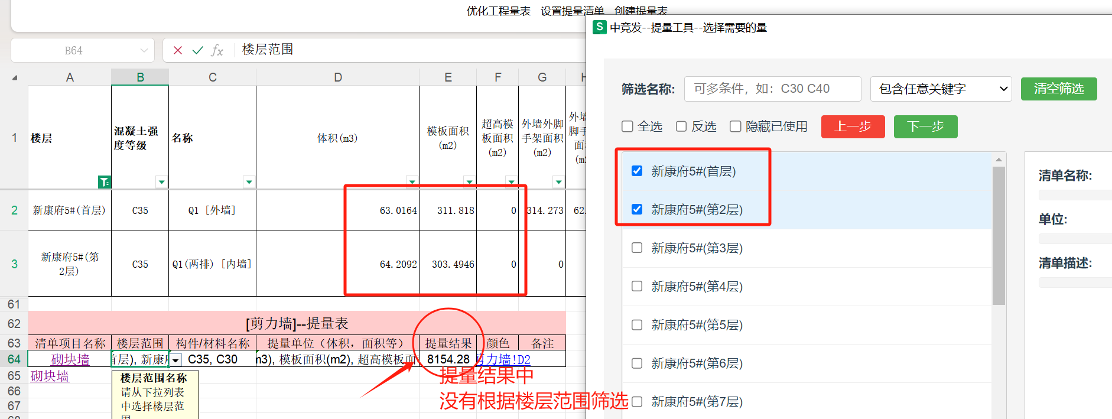
Task: Open the filter dropdown for 混凝土强度等级 column
Action: point(161,182)
